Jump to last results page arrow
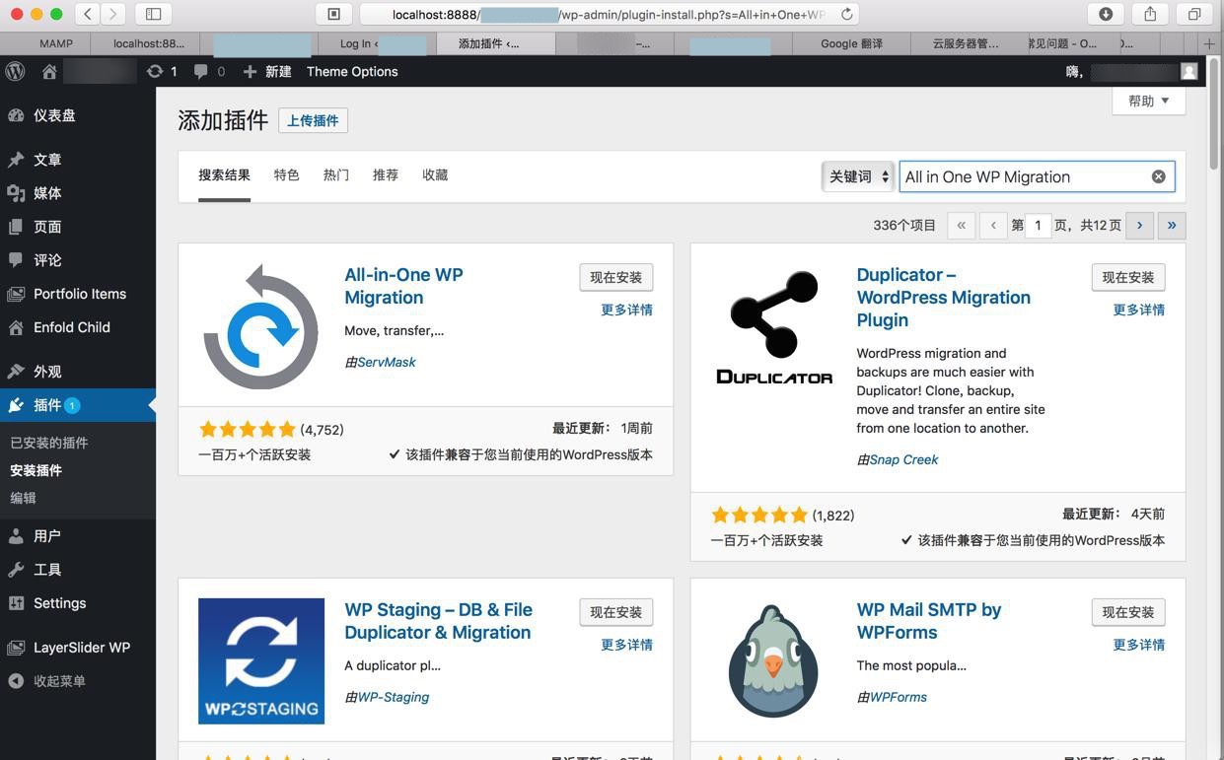Image resolution: width=1224 pixels, height=760 pixels. click(1172, 225)
